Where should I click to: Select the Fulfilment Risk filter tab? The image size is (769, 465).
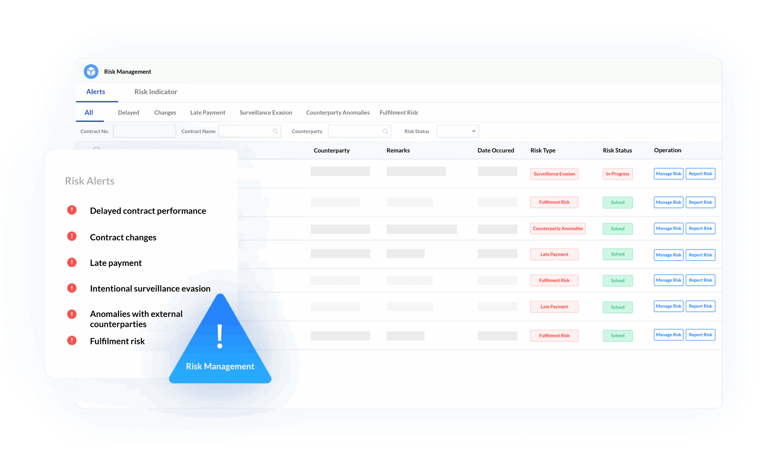point(399,112)
